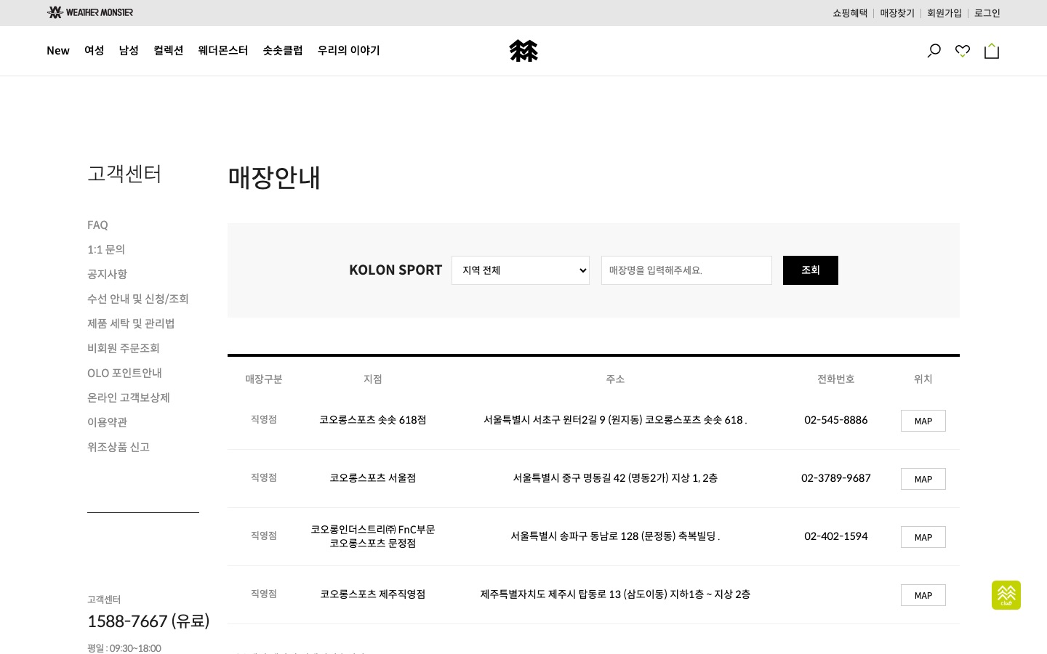Open the 여성 menu
This screenshot has width=1047, height=654.
tap(95, 50)
